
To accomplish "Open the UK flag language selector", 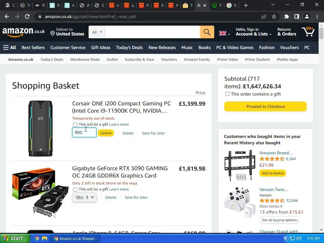I will tap(225, 33).
